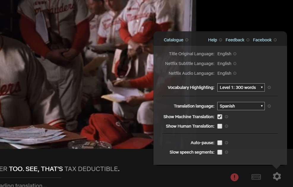The width and height of the screenshot is (293, 187).
Task: Uncheck Show Machine Translation checkbox
Action: point(220,117)
